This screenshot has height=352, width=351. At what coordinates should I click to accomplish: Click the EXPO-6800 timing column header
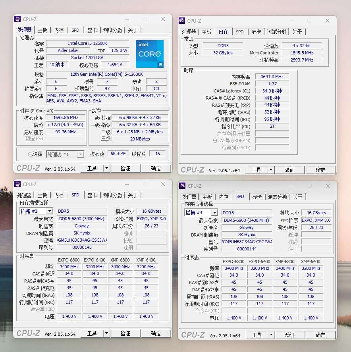click(69, 260)
